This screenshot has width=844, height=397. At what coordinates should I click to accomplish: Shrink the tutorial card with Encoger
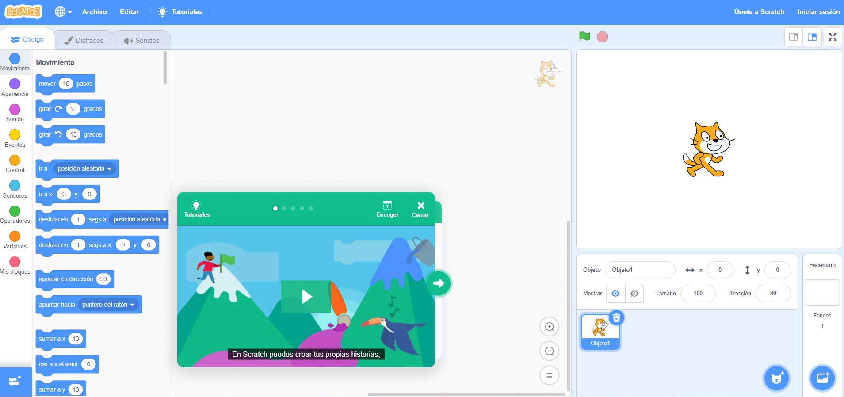(x=387, y=209)
